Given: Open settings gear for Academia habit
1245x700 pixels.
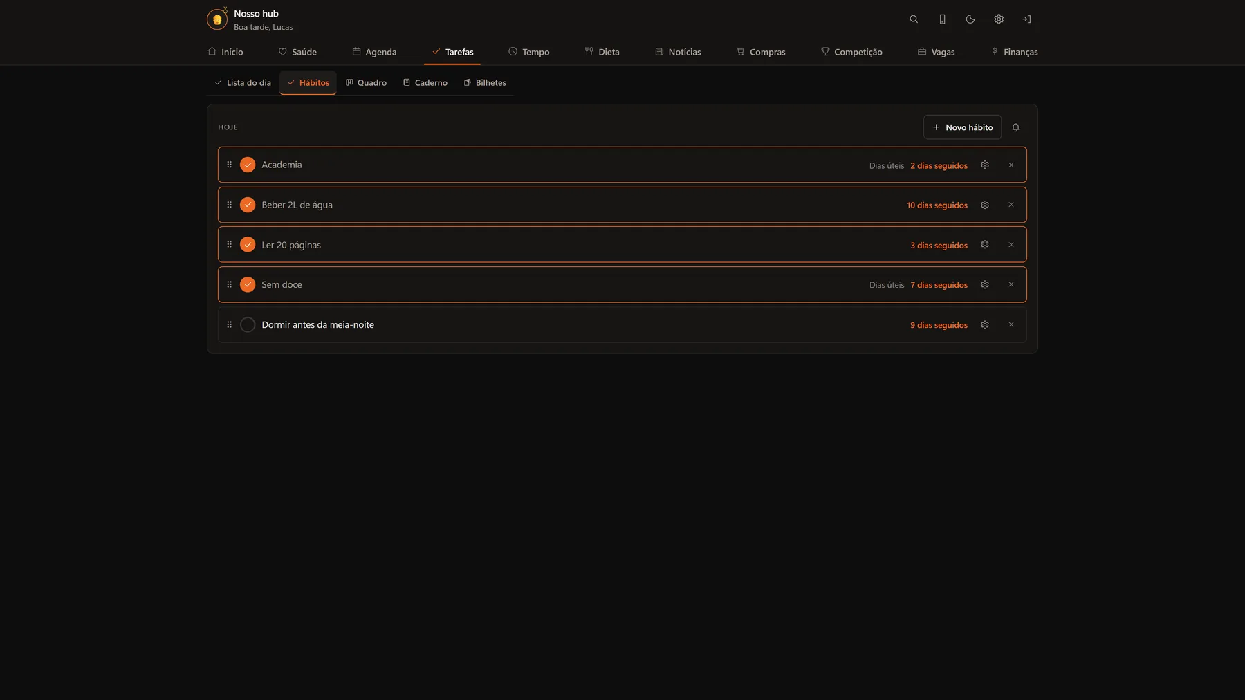Looking at the screenshot, I should pos(985,165).
